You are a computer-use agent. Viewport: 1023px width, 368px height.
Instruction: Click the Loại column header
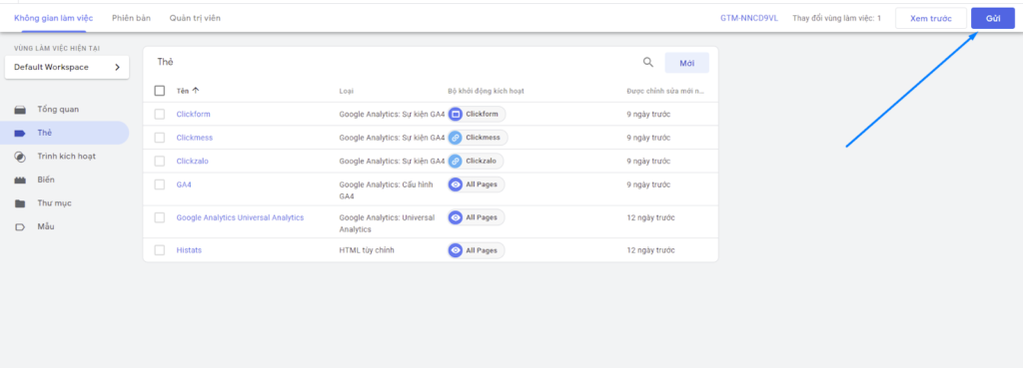tap(347, 91)
